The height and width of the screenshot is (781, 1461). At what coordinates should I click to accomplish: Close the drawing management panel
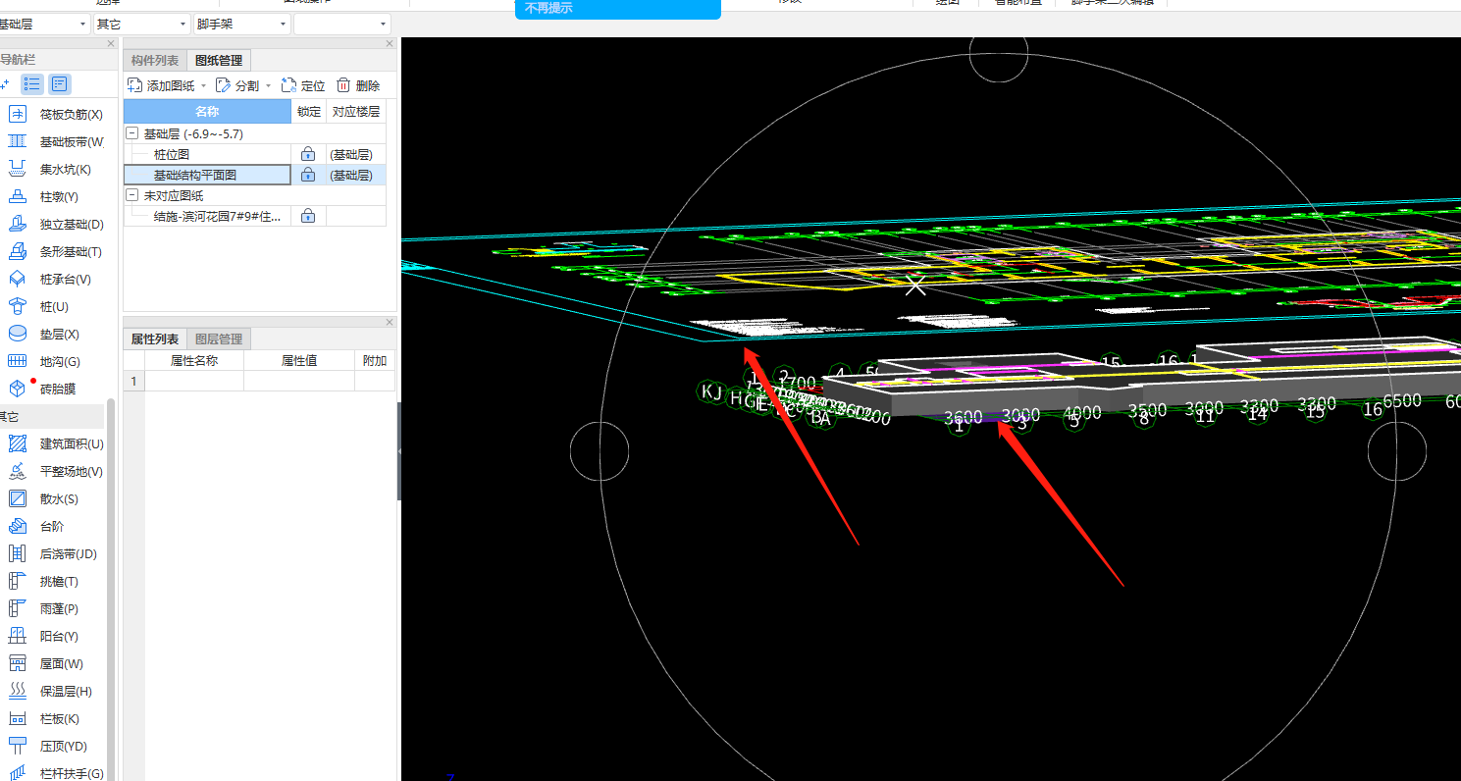(x=390, y=43)
